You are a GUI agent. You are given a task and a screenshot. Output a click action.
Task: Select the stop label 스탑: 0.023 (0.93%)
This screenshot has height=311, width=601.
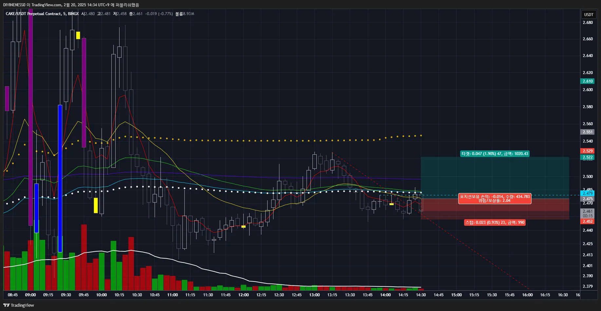(495, 223)
